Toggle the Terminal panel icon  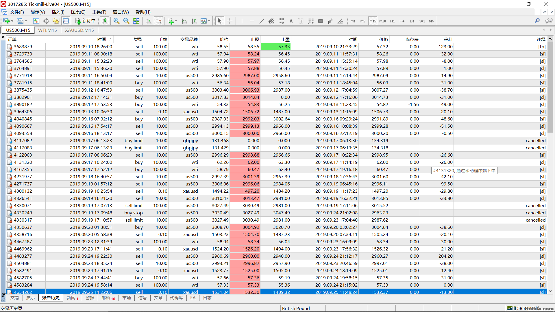click(66, 21)
